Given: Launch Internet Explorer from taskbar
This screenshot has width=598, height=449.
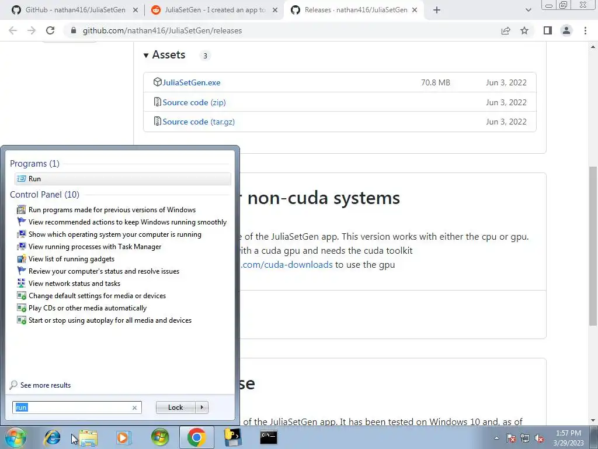Looking at the screenshot, I should (52, 437).
